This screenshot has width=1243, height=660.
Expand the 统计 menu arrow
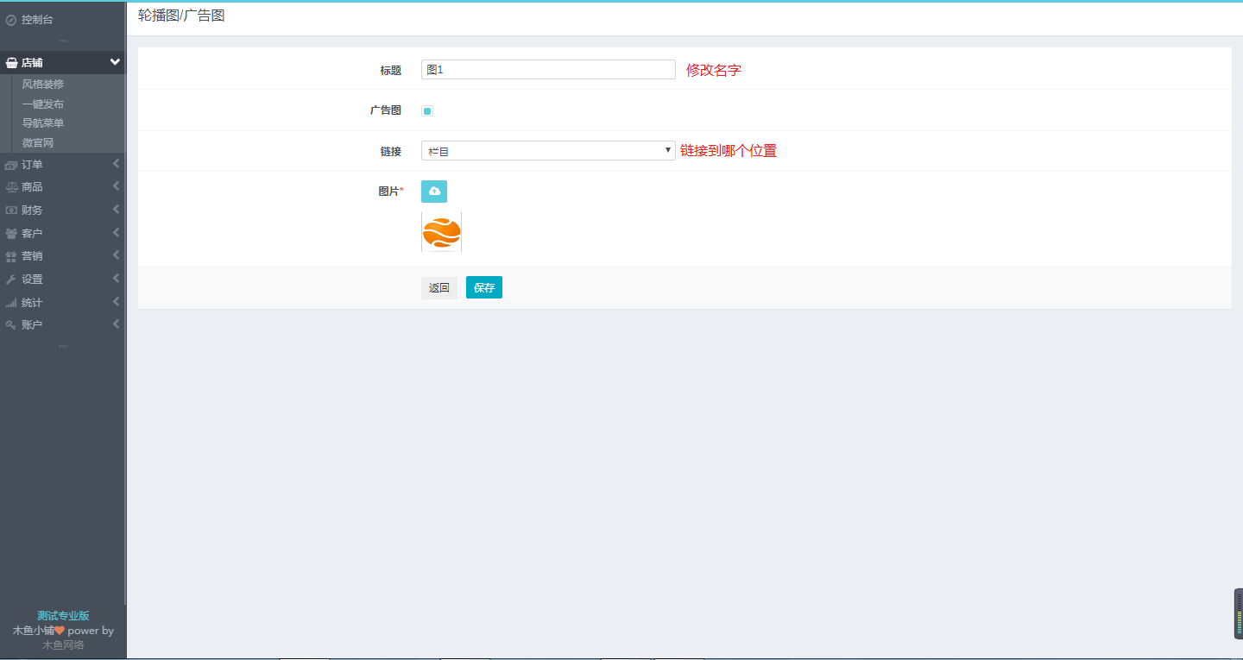[x=116, y=302]
